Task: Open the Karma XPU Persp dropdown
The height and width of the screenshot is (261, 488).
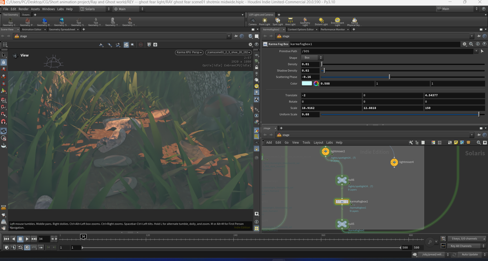Action: 189,52
